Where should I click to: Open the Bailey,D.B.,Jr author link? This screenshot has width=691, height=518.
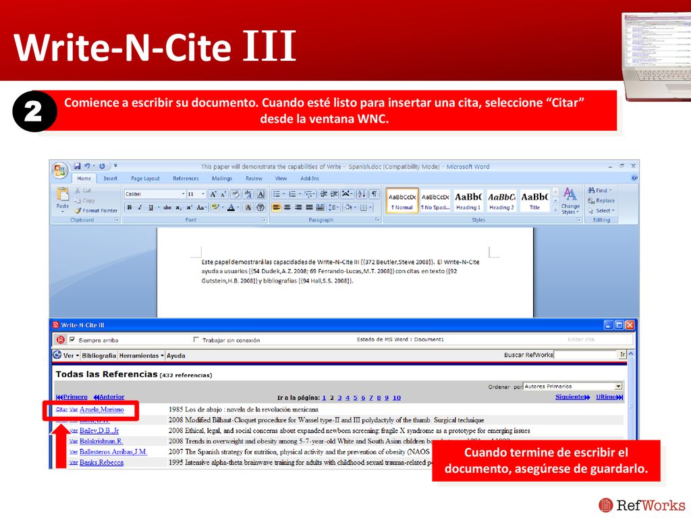[x=99, y=430]
